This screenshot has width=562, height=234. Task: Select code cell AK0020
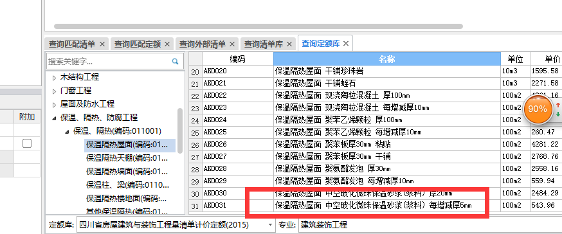click(x=238, y=71)
